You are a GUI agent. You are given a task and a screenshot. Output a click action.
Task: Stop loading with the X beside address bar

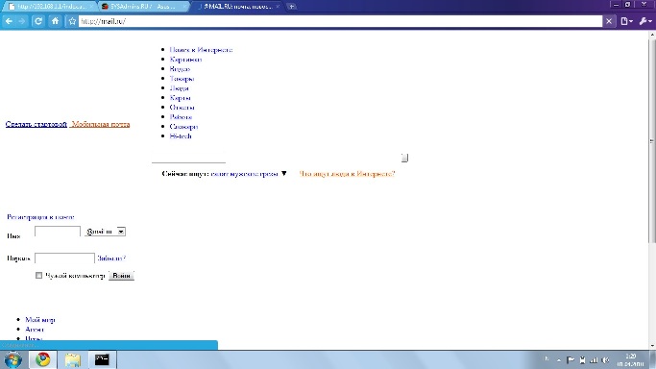pyautogui.click(x=609, y=21)
